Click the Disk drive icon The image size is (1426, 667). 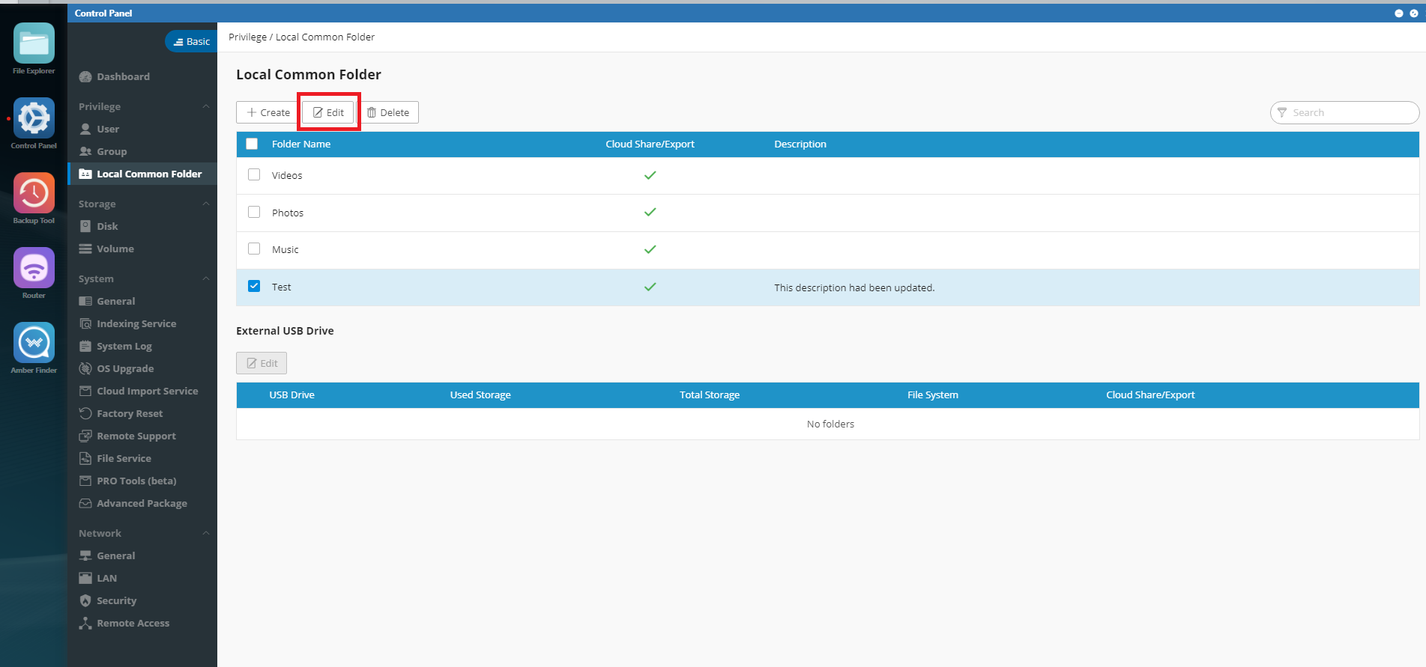coord(85,226)
